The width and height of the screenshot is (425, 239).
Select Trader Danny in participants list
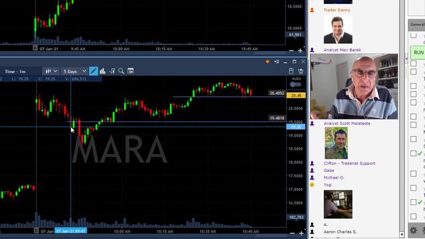(337, 10)
